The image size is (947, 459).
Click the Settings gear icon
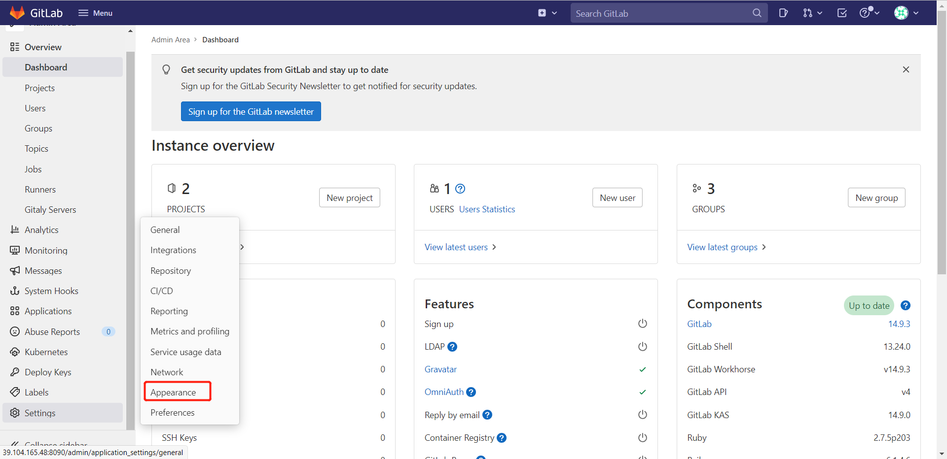pos(15,413)
